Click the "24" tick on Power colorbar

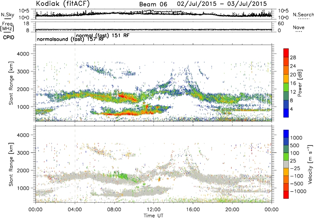click(x=293, y=66)
